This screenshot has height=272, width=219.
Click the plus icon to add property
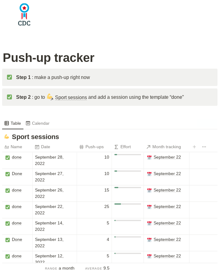coord(194,147)
